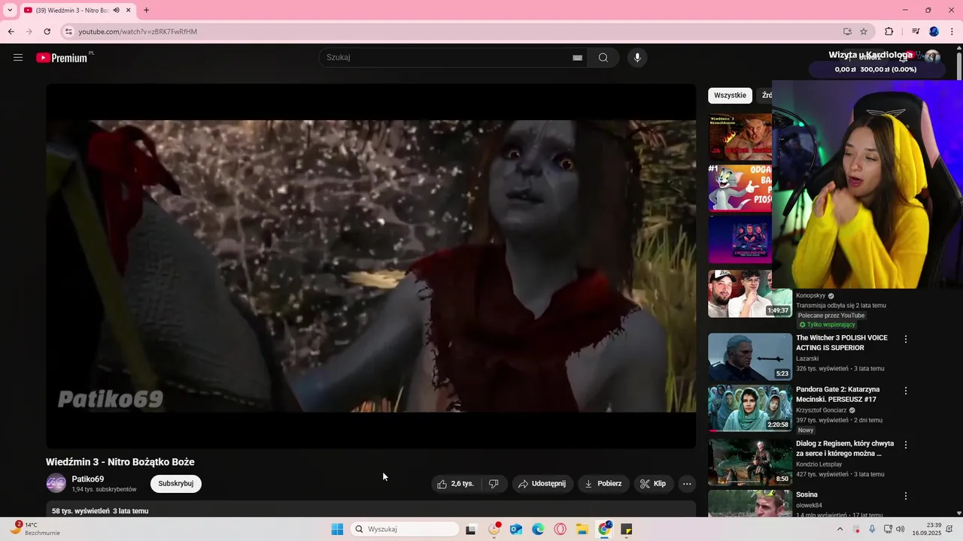Launch Microsoft Edge from the taskbar
The width and height of the screenshot is (963, 541).
pos(538,529)
